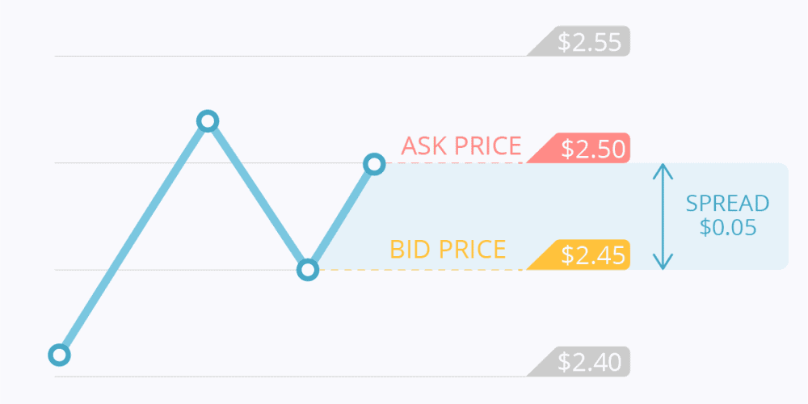The height and width of the screenshot is (404, 808).
Task: Click the spread double-headed arrow top arrowhead
Action: (663, 171)
